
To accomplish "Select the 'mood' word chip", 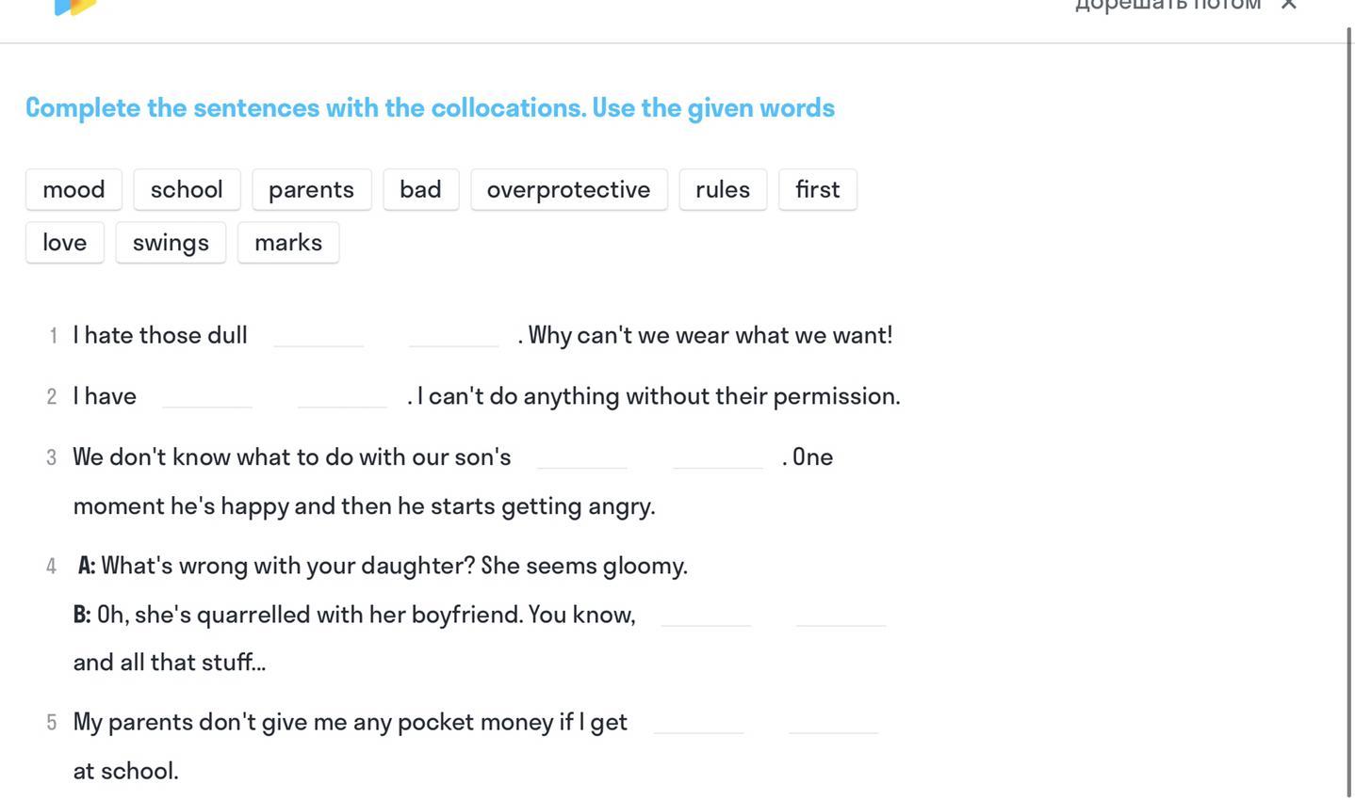I will point(73,189).
